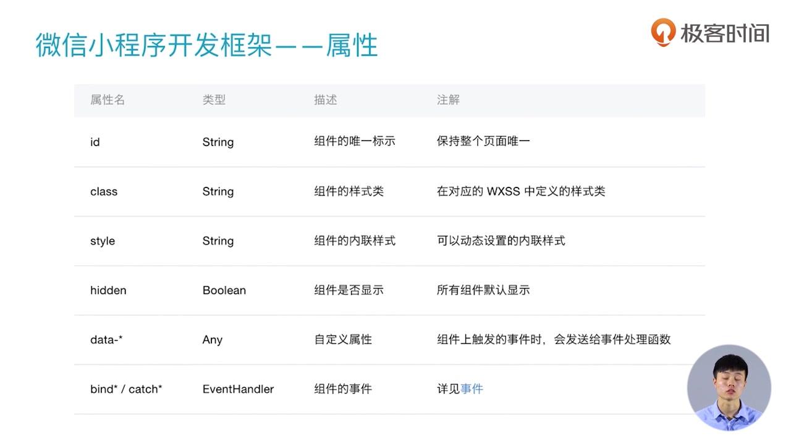The image size is (791, 444).
Task: Click the 所有组件默认显示 note cell
Action: [483, 290]
